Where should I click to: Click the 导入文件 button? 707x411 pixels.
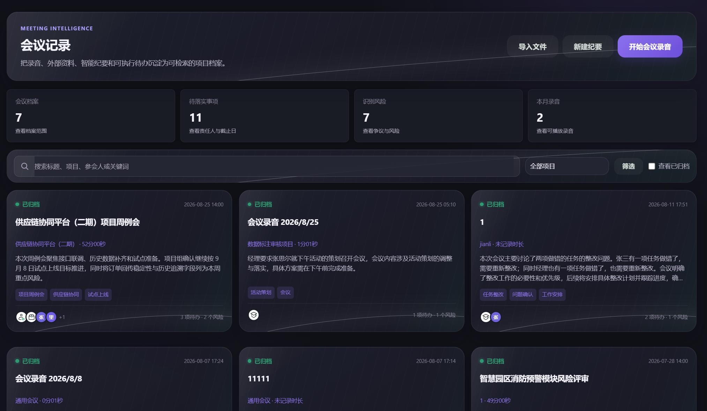click(x=533, y=46)
